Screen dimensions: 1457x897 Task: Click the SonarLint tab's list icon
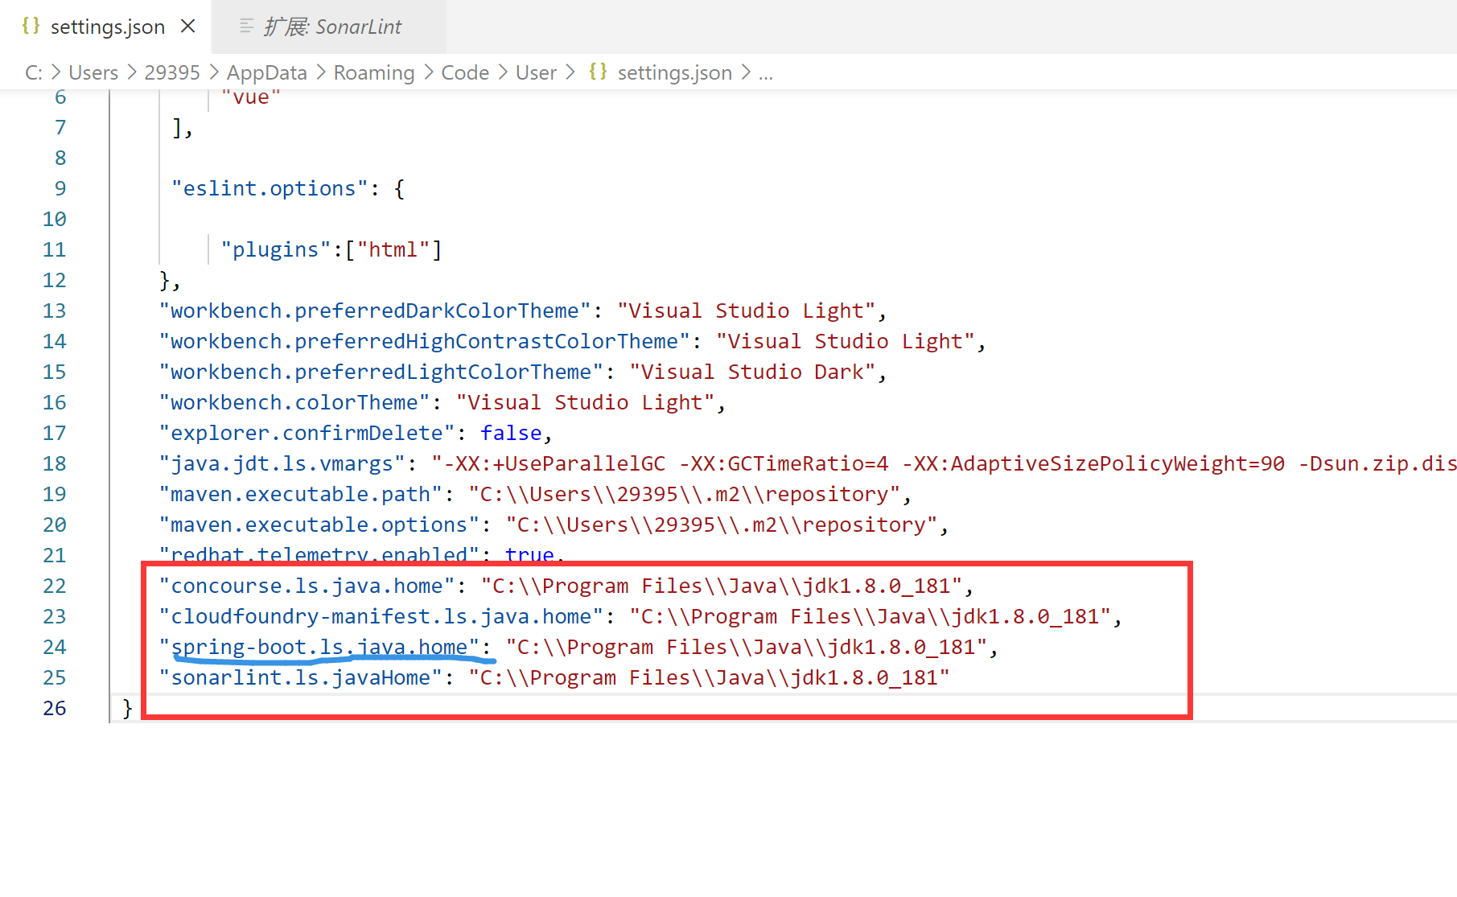point(247,27)
